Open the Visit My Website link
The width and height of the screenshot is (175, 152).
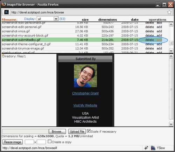pyautogui.click(x=85, y=105)
